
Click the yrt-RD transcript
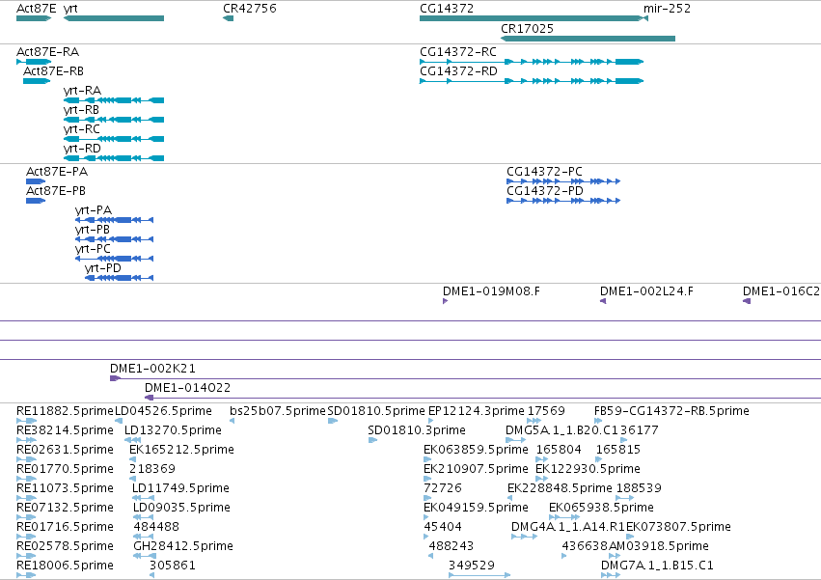pos(114,158)
